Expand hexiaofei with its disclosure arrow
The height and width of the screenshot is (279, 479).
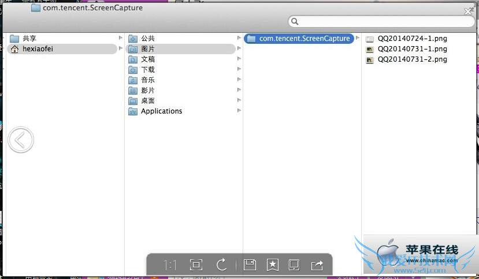(x=121, y=48)
